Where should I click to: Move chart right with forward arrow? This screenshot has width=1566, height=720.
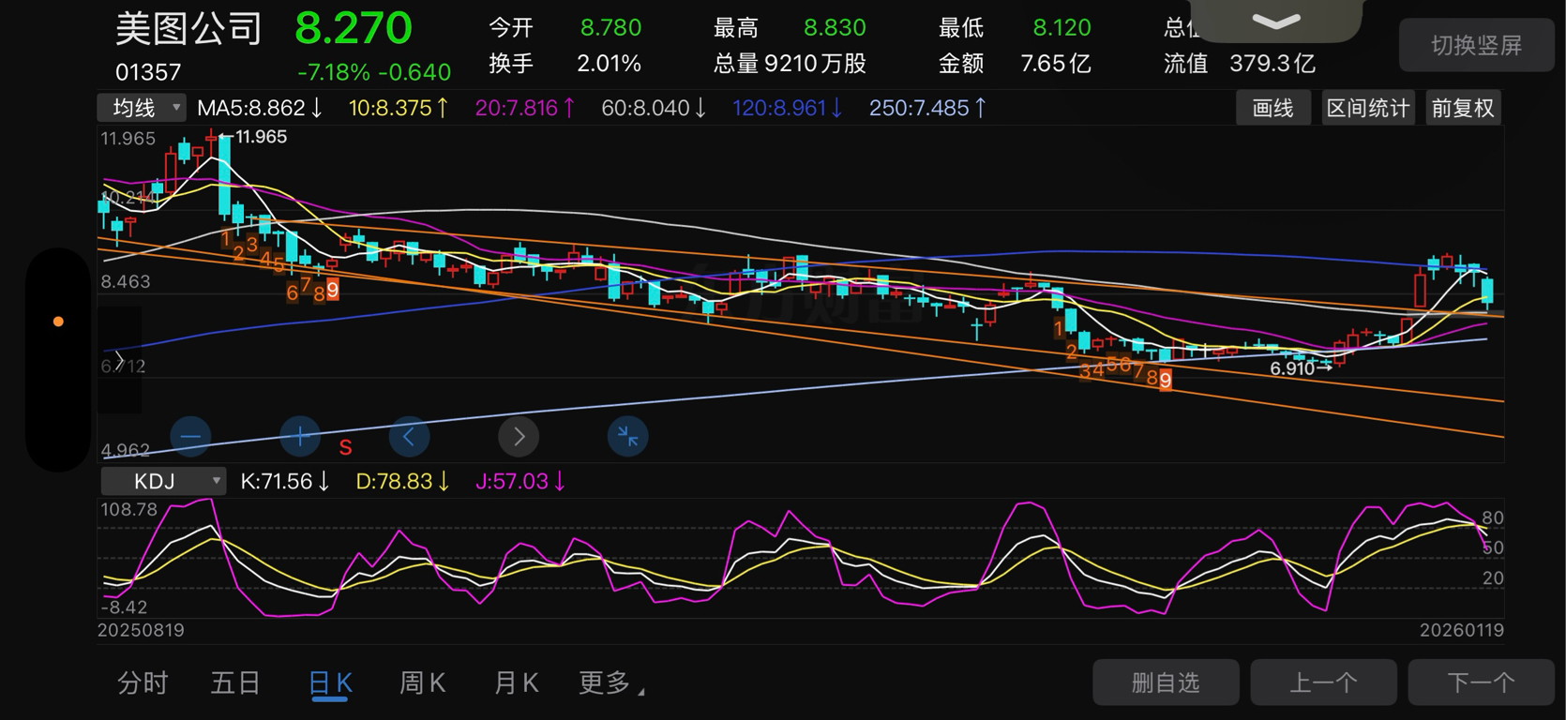[519, 436]
